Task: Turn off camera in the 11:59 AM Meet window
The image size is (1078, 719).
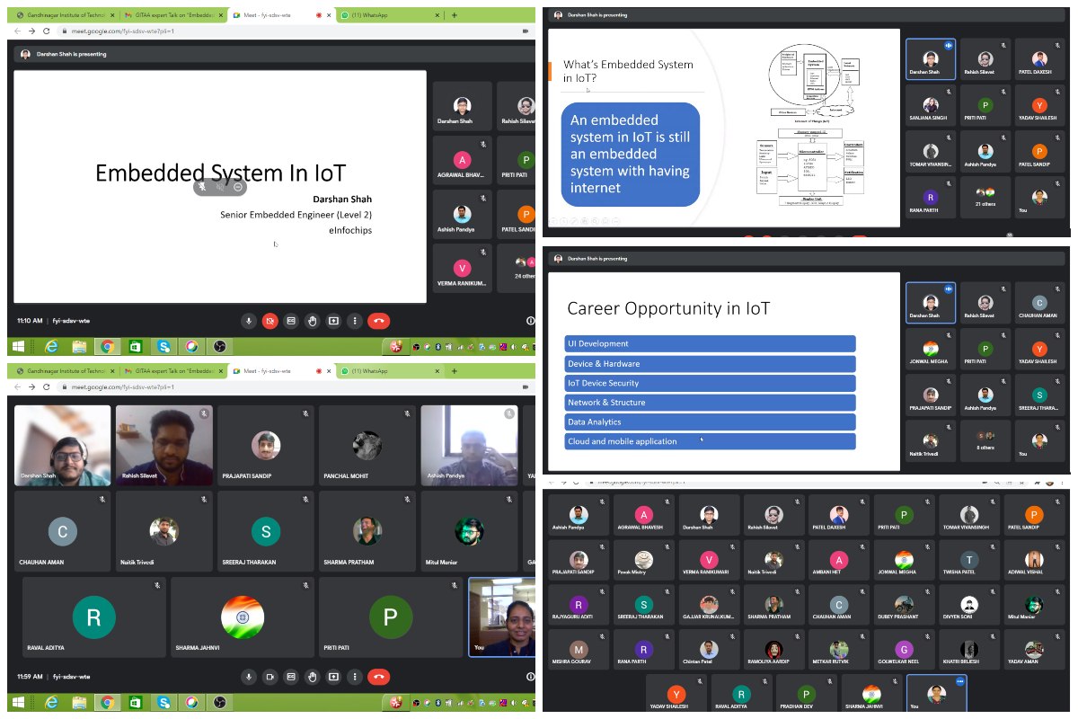Action: click(x=269, y=676)
